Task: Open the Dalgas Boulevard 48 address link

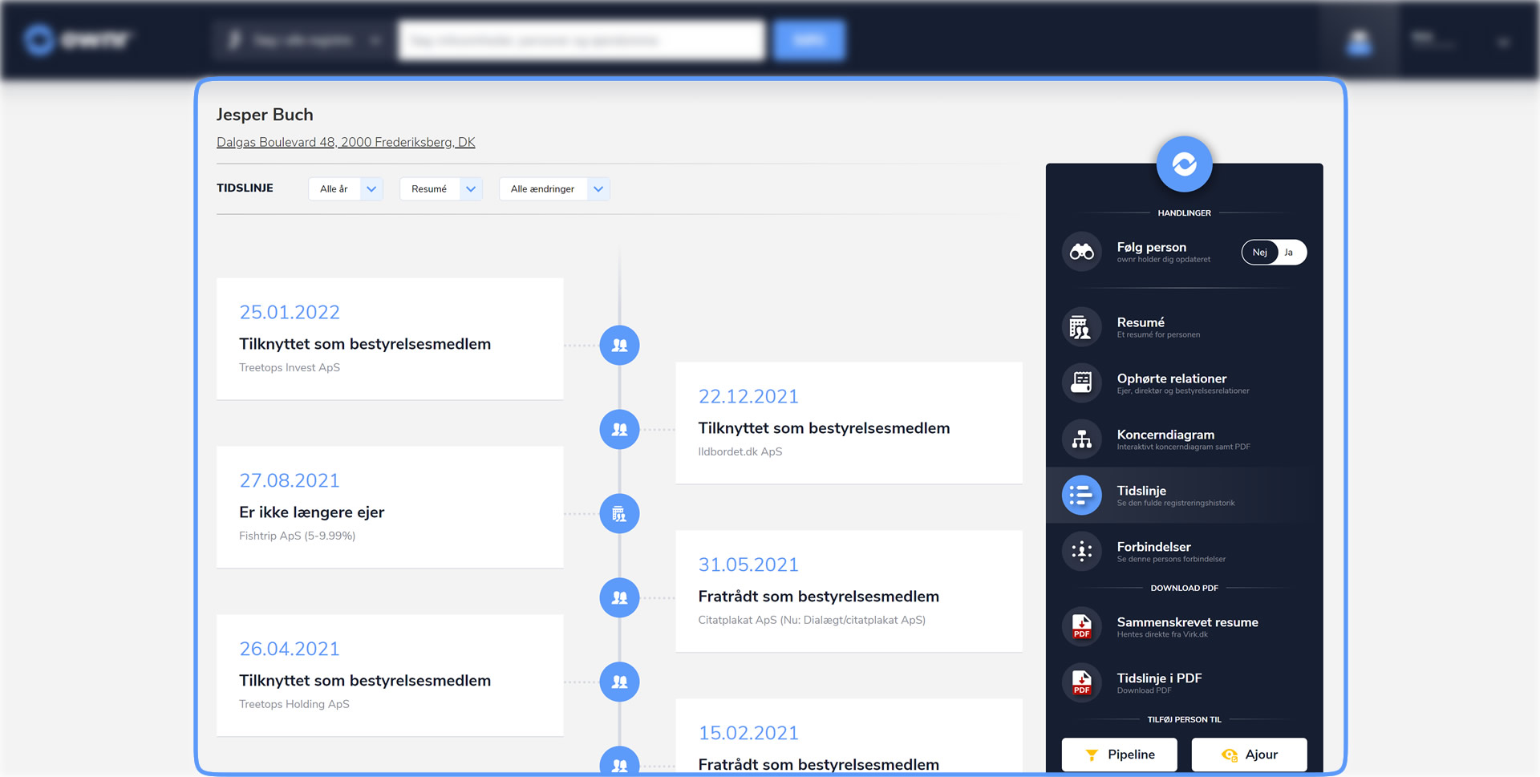Action: click(x=346, y=142)
